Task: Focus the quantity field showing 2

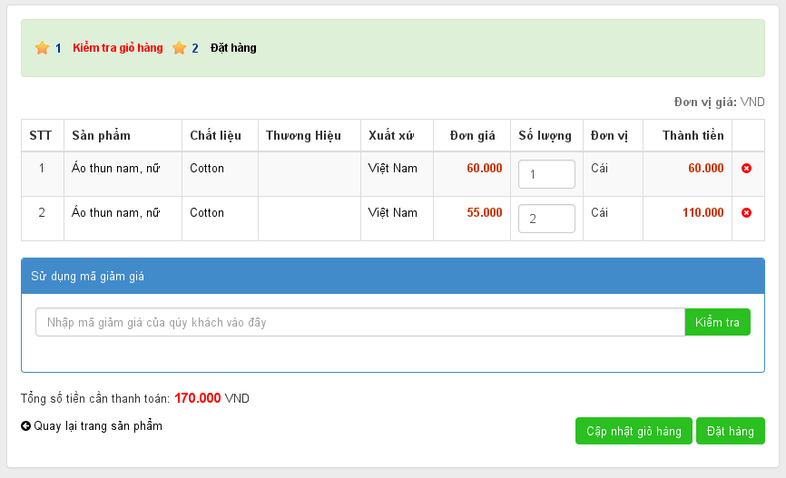Action: coord(546,219)
